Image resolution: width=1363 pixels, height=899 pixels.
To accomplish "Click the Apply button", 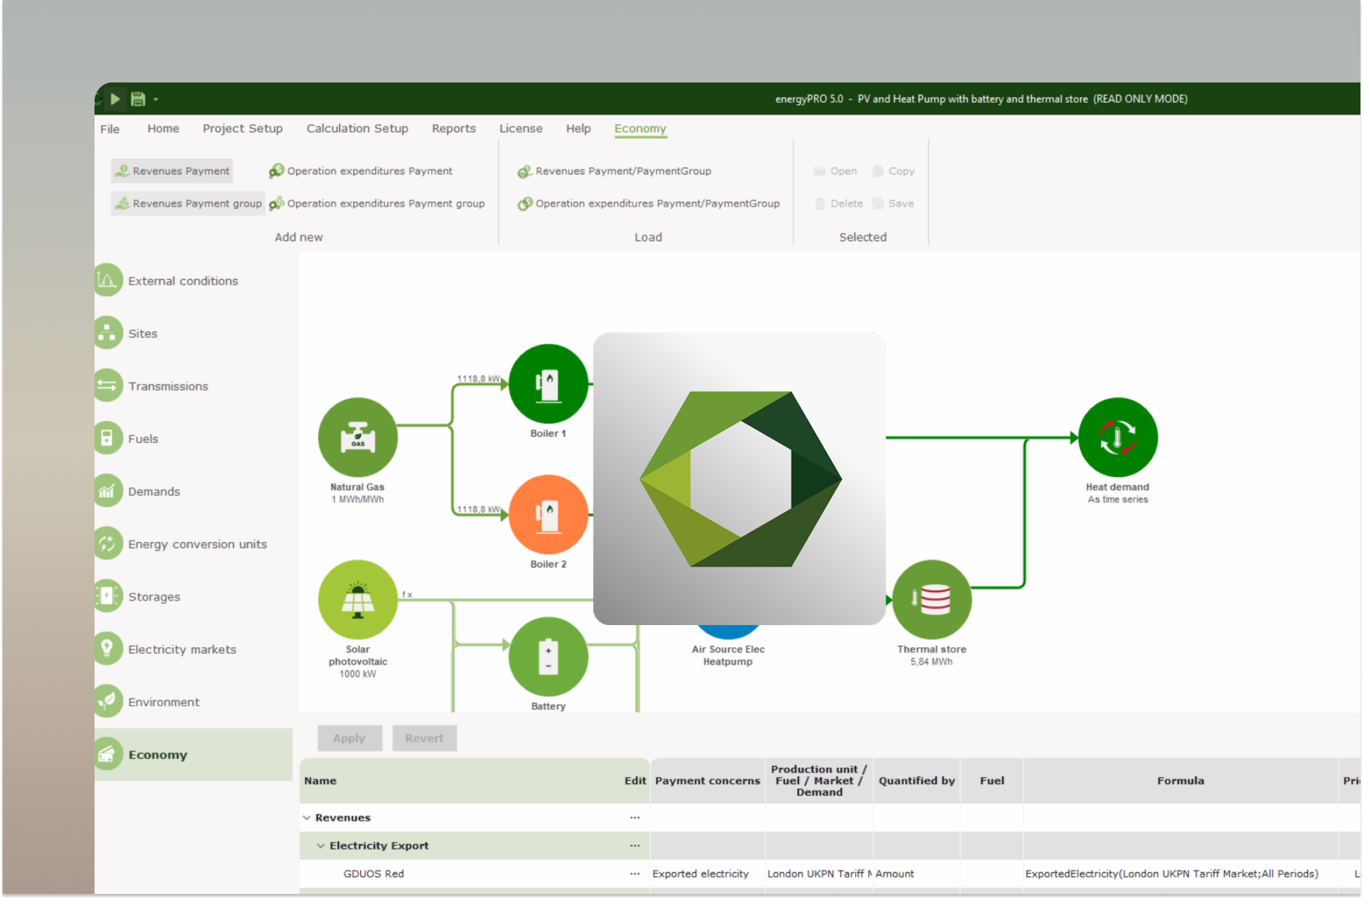I will pyautogui.click(x=349, y=738).
